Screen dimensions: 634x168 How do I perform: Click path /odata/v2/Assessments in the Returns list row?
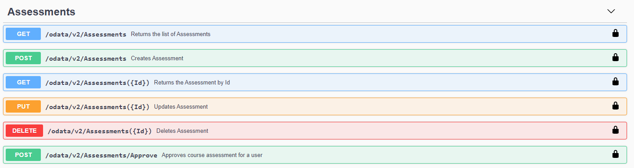86,34
